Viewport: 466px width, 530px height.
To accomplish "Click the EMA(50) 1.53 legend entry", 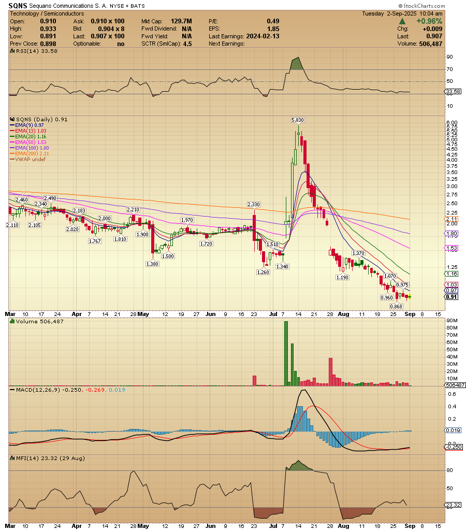I will point(28,142).
